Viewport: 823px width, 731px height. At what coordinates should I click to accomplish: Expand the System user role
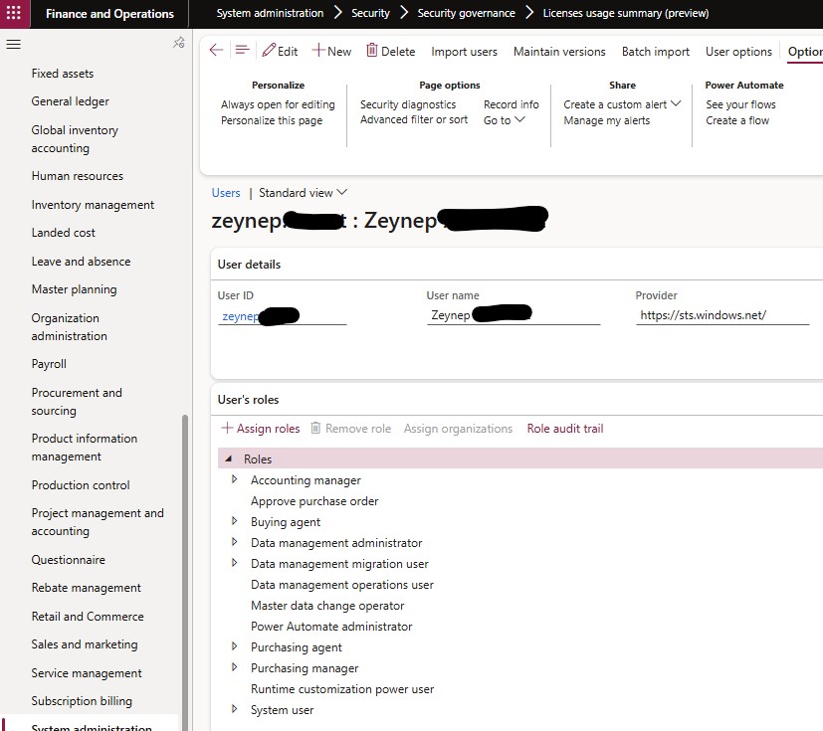234,709
